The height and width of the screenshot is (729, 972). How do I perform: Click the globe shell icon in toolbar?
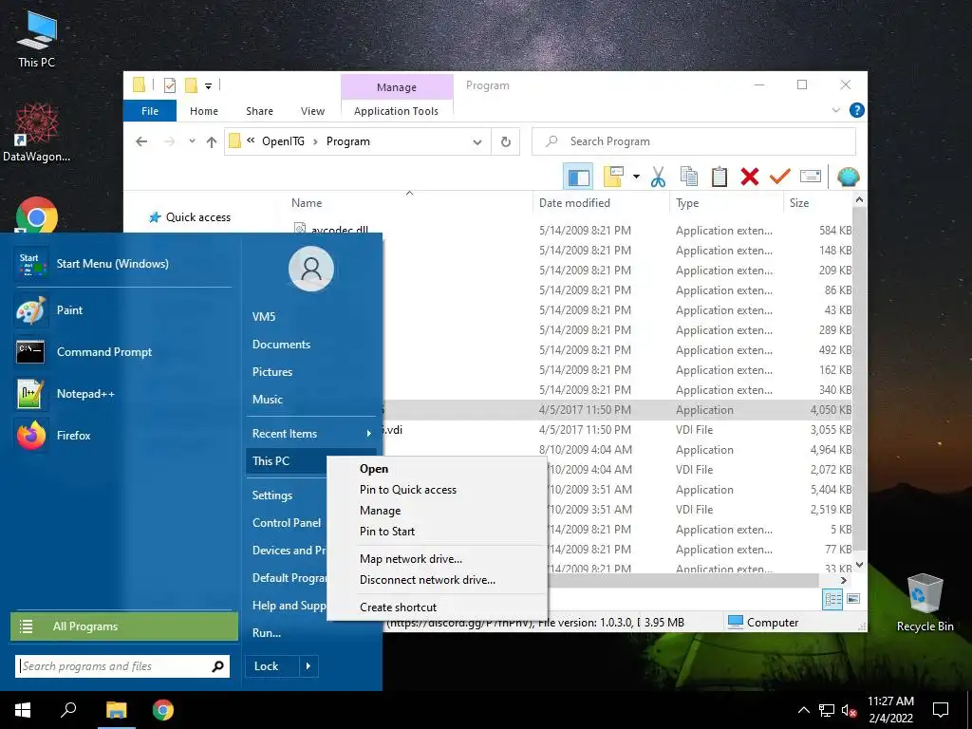tap(848, 178)
